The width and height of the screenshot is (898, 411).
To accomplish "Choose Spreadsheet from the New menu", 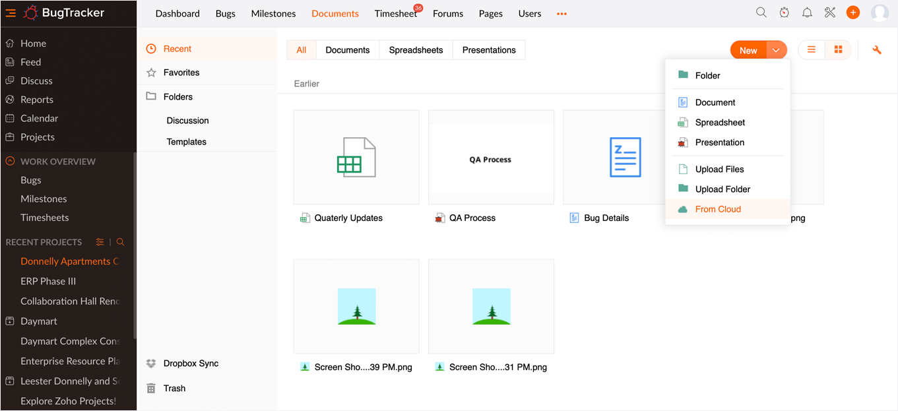I will pos(720,123).
